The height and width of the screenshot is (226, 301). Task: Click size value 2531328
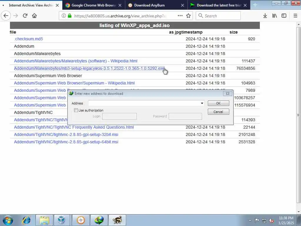[x=247, y=142]
